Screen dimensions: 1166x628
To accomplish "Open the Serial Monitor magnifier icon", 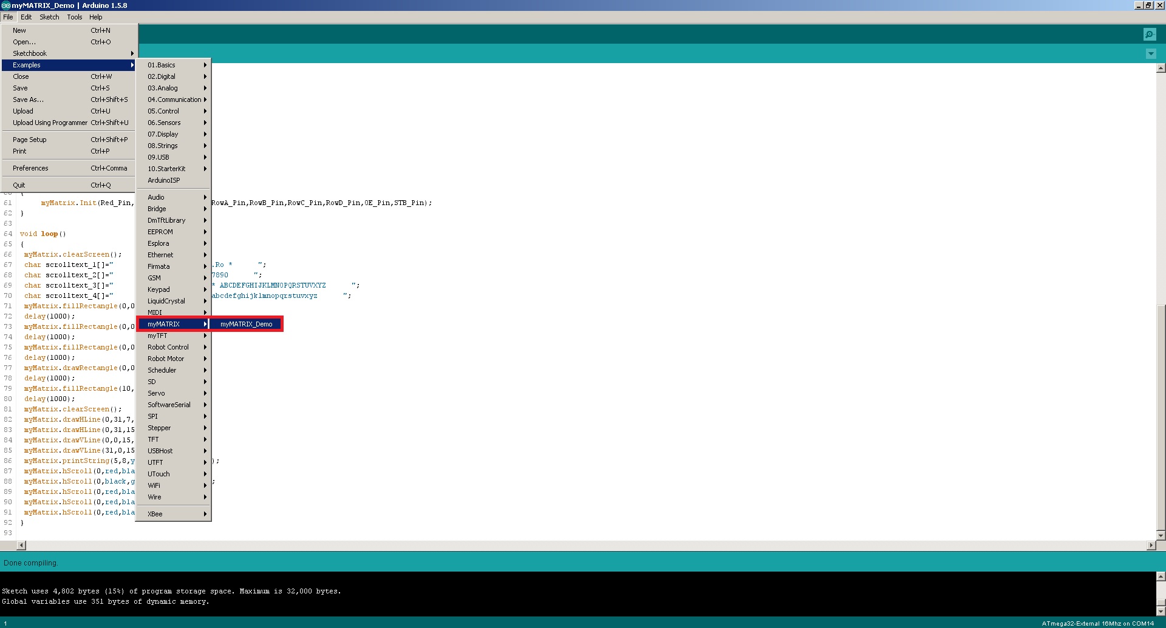I will point(1149,35).
